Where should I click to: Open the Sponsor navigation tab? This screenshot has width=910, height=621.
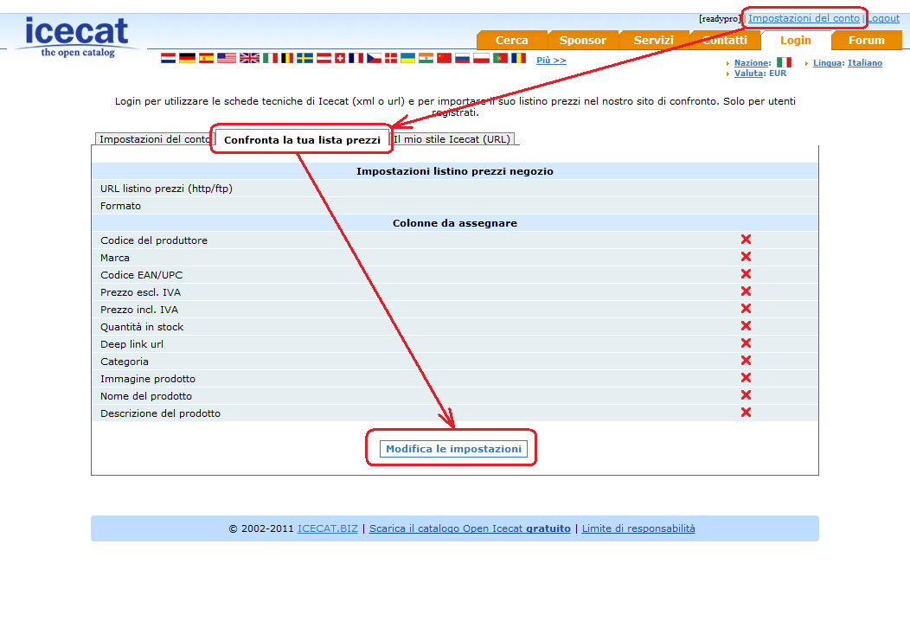(x=583, y=40)
